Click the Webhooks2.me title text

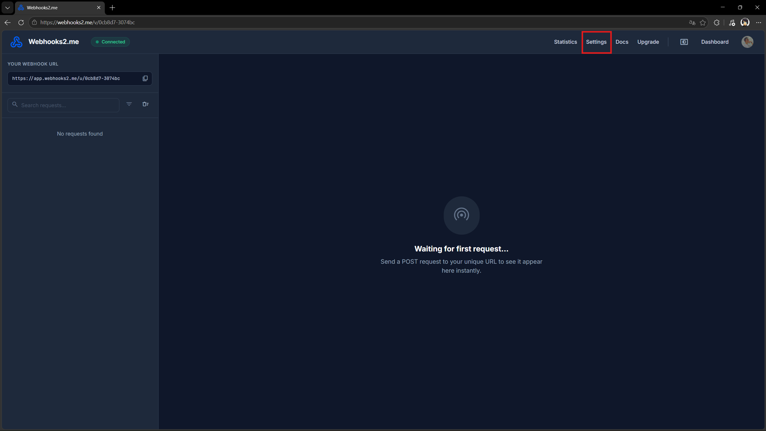pos(54,42)
